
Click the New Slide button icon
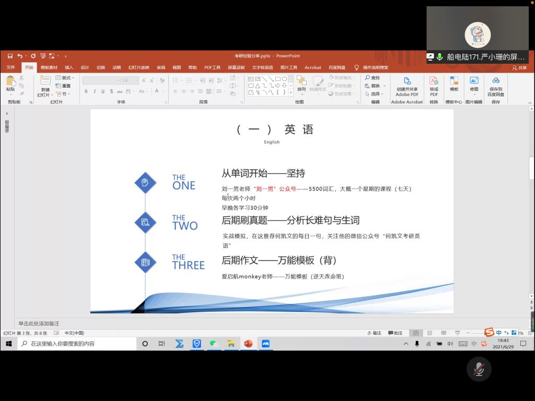click(x=45, y=81)
